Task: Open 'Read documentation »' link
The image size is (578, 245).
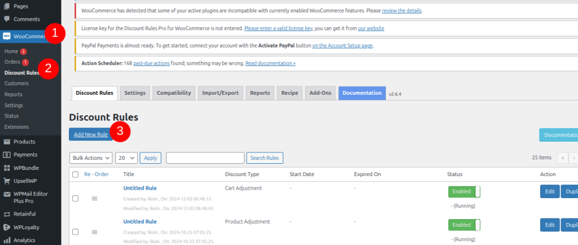Action: (x=270, y=63)
